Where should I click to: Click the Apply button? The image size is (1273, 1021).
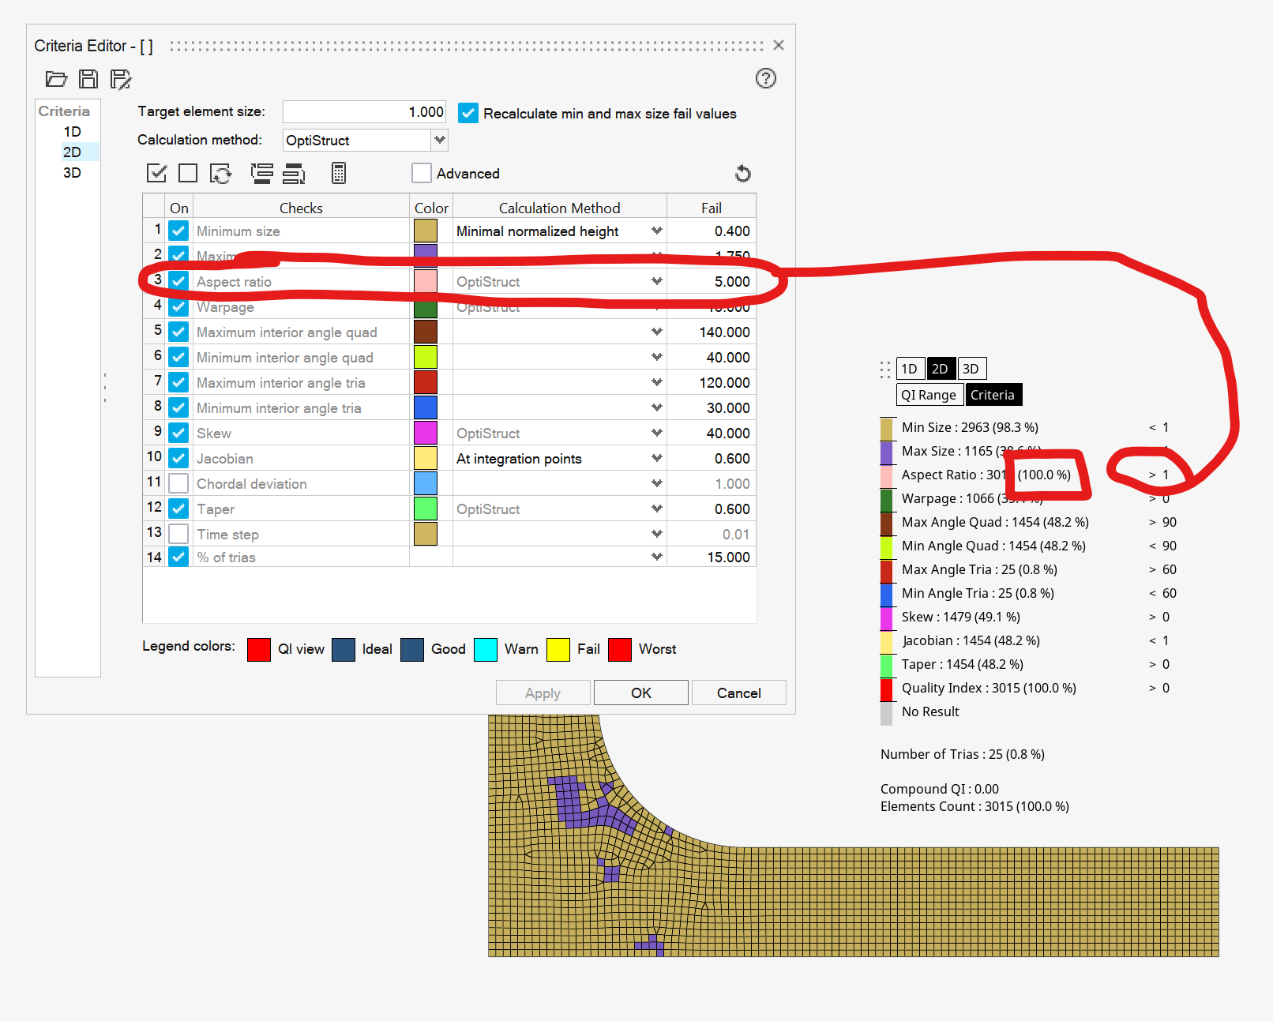click(x=543, y=693)
